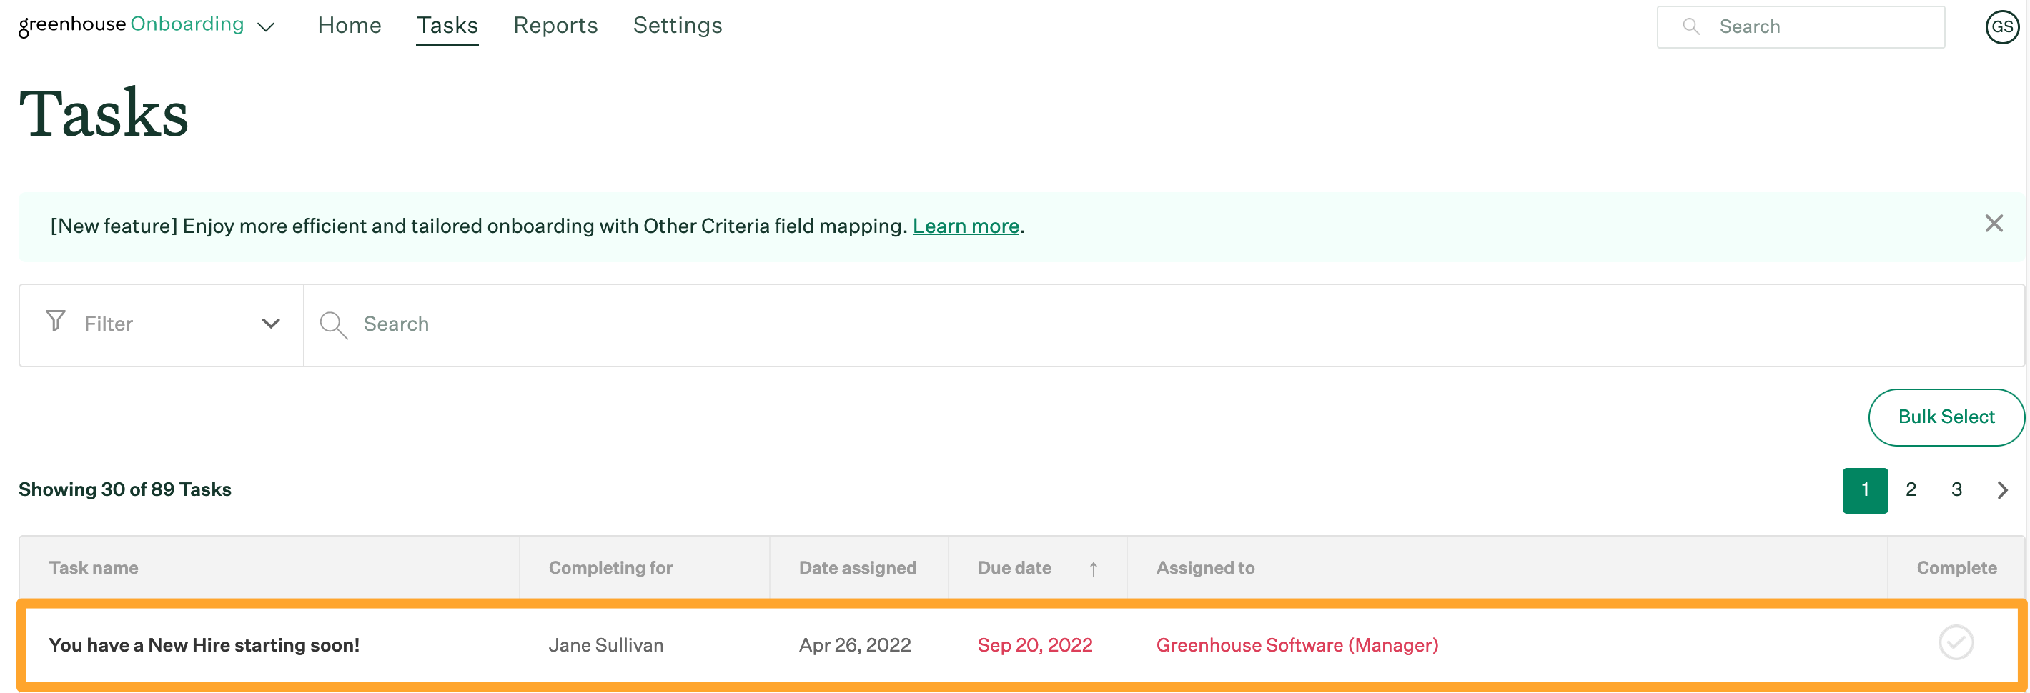Click the Sep 20, 2022 due date
Viewport: 2030px width, 693px height.
pos(1035,645)
